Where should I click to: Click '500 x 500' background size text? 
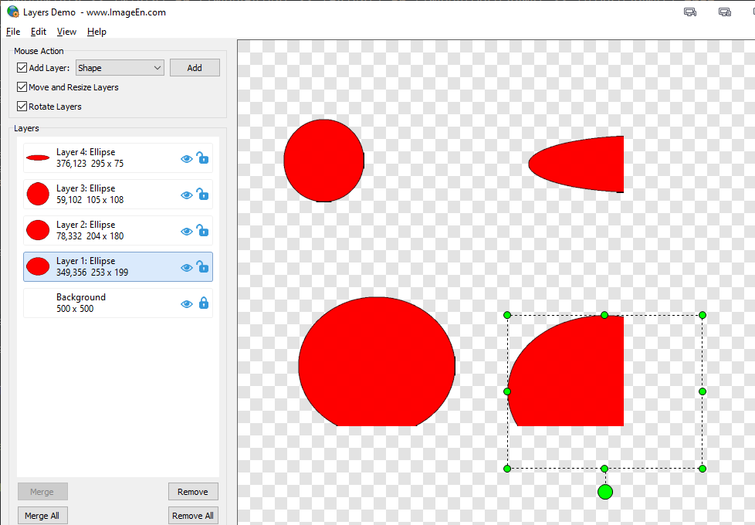click(75, 309)
